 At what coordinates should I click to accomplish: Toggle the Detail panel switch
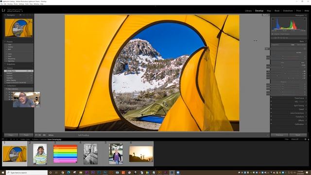pos(271,109)
